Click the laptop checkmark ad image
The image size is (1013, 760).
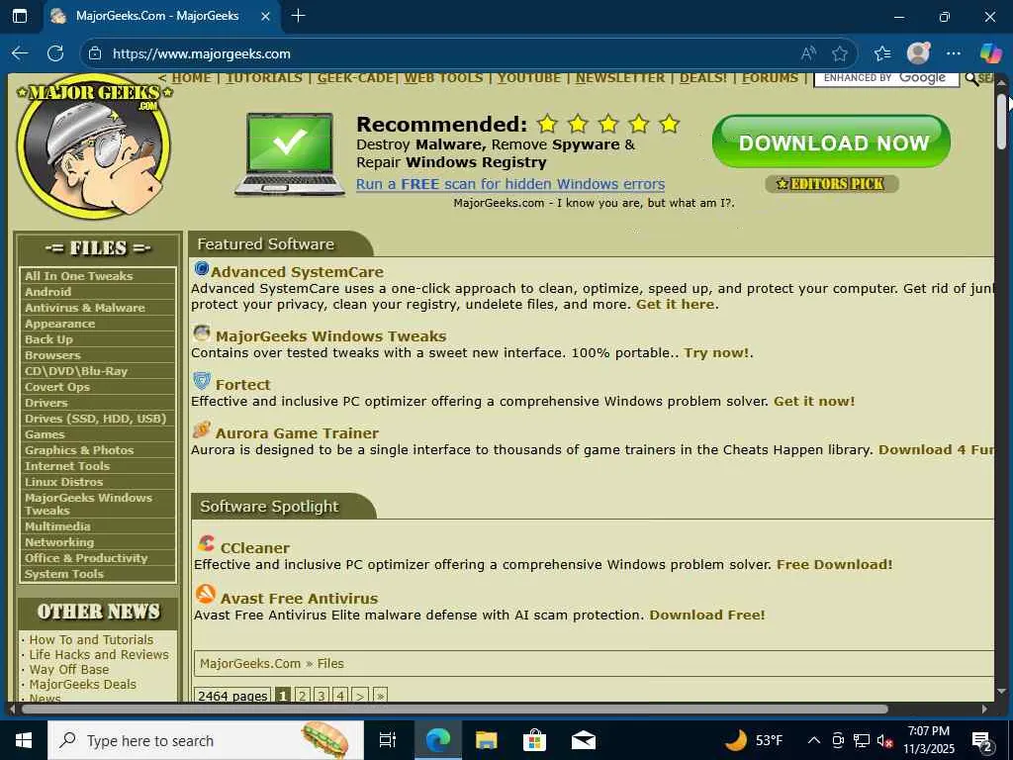pos(290,153)
